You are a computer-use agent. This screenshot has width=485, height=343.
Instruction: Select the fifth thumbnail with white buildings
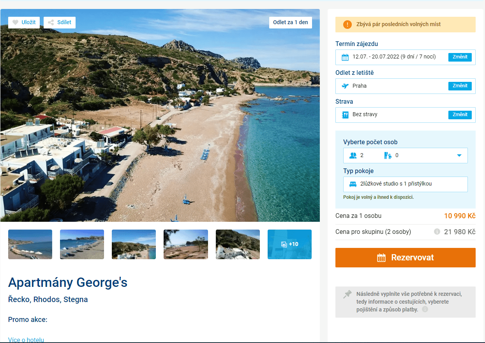coord(238,244)
